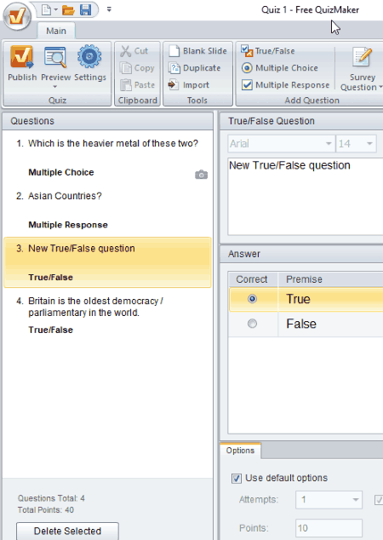Uncheck Use default options checkbox
This screenshot has height=540, width=383.
tap(237, 479)
